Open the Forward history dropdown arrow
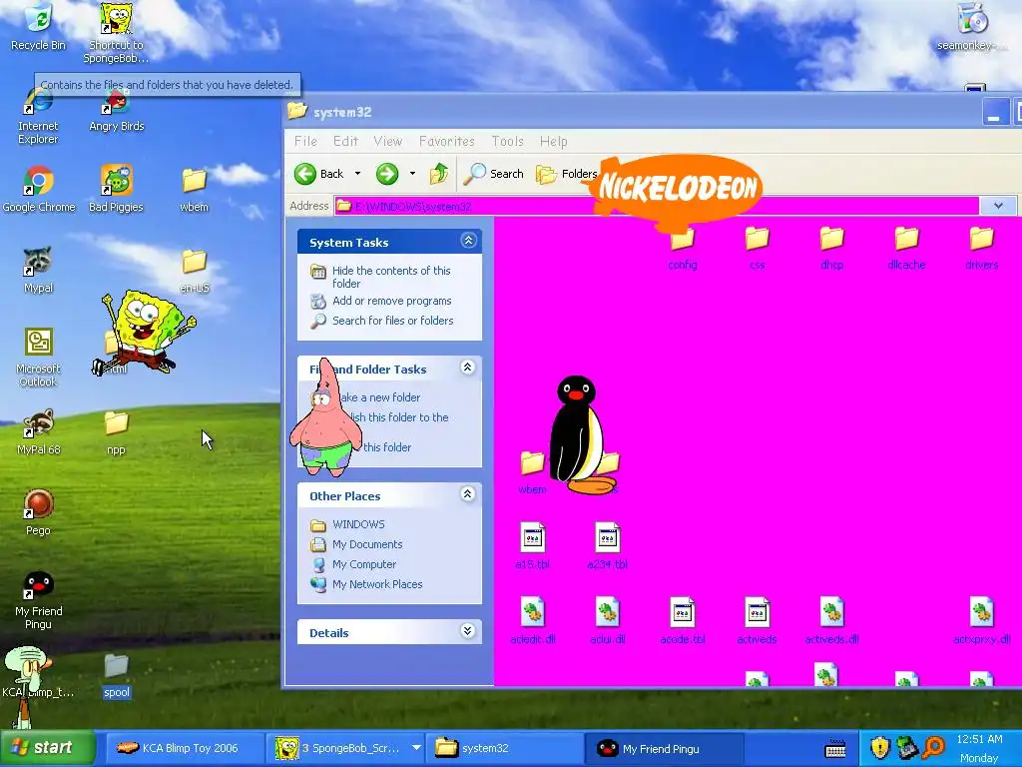 pos(412,174)
